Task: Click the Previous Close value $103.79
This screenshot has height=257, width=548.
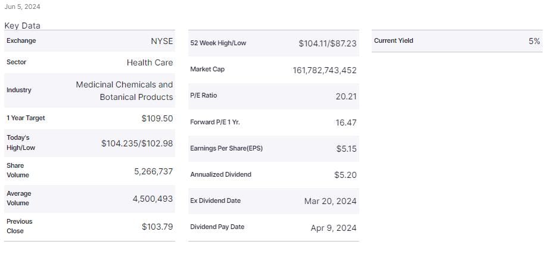Action: click(x=157, y=226)
